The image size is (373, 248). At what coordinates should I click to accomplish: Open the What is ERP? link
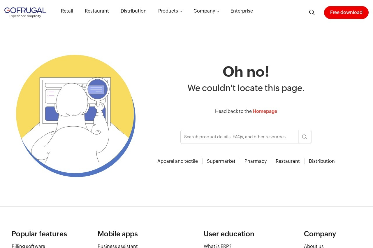coord(217,246)
